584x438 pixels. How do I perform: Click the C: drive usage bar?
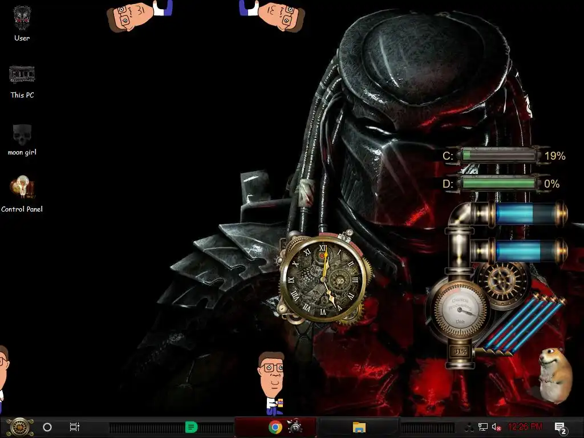(x=498, y=155)
